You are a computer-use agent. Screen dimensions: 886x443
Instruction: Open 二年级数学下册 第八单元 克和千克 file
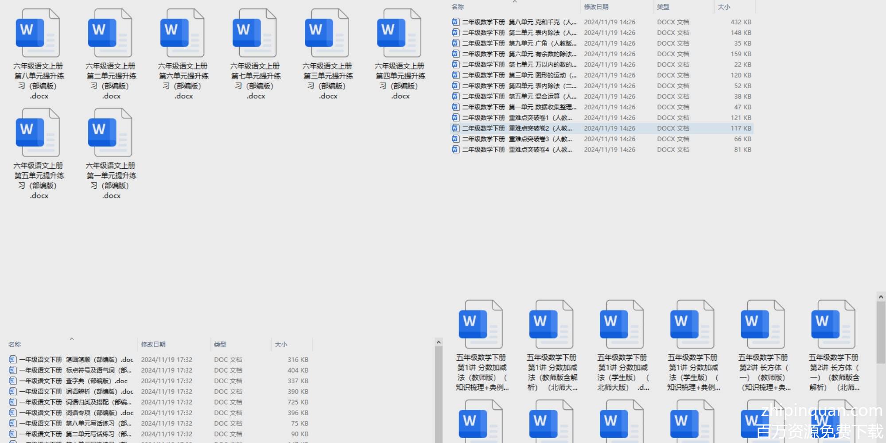[519, 22]
